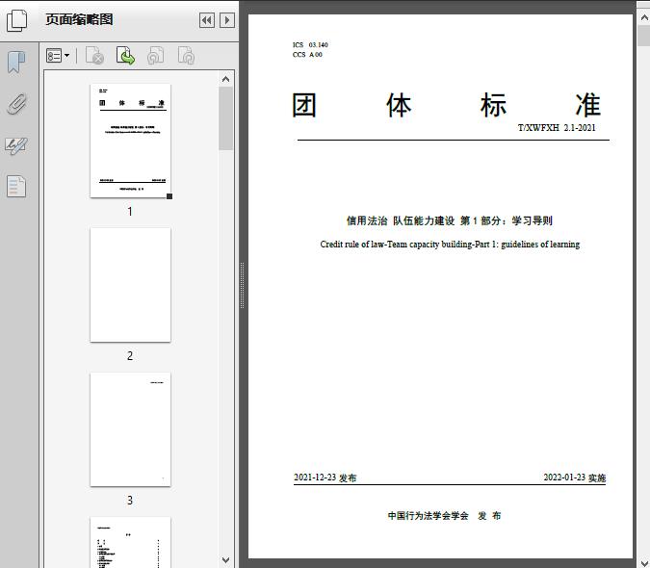Click the delete page icon
This screenshot has width=650, height=568.
tap(94, 56)
